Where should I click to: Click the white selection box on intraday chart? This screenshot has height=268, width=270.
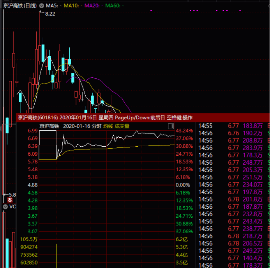point(48,144)
